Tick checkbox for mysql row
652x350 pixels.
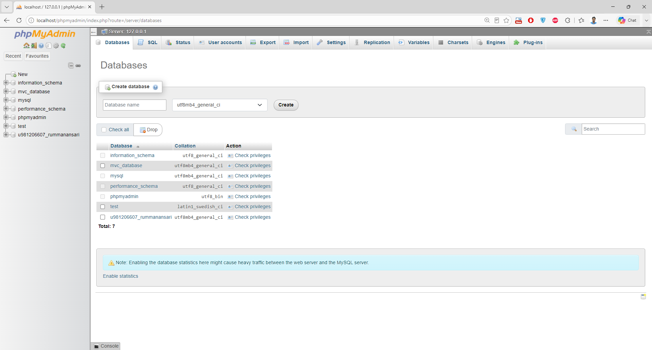click(x=103, y=176)
